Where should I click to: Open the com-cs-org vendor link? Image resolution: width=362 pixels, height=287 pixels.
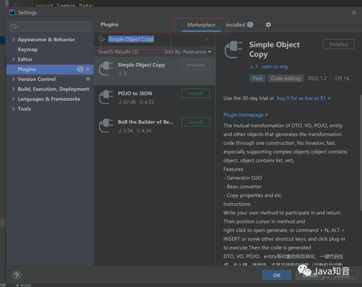[275, 67]
